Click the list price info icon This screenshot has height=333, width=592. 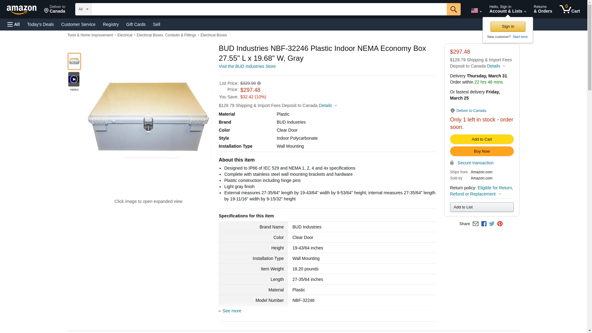259,83
